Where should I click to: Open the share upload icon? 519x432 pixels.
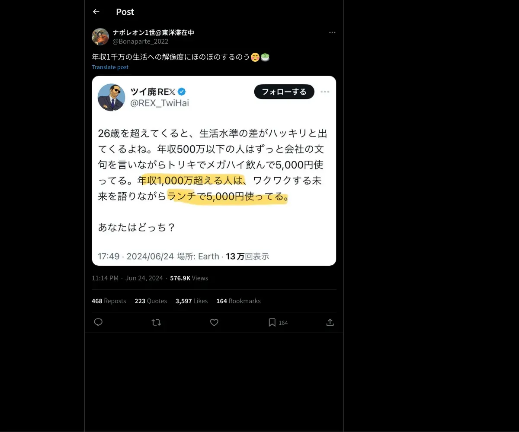coord(330,322)
